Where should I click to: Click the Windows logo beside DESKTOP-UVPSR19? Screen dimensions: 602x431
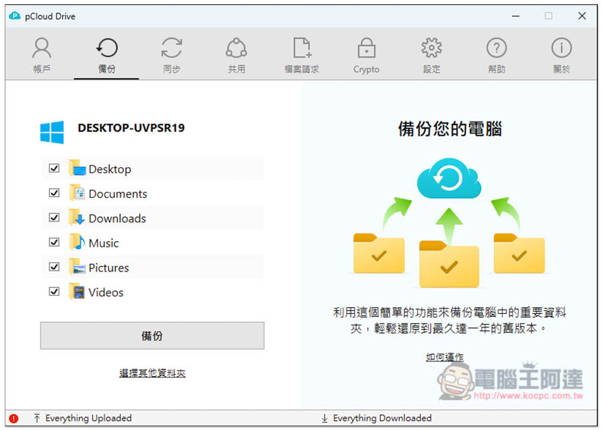52,132
